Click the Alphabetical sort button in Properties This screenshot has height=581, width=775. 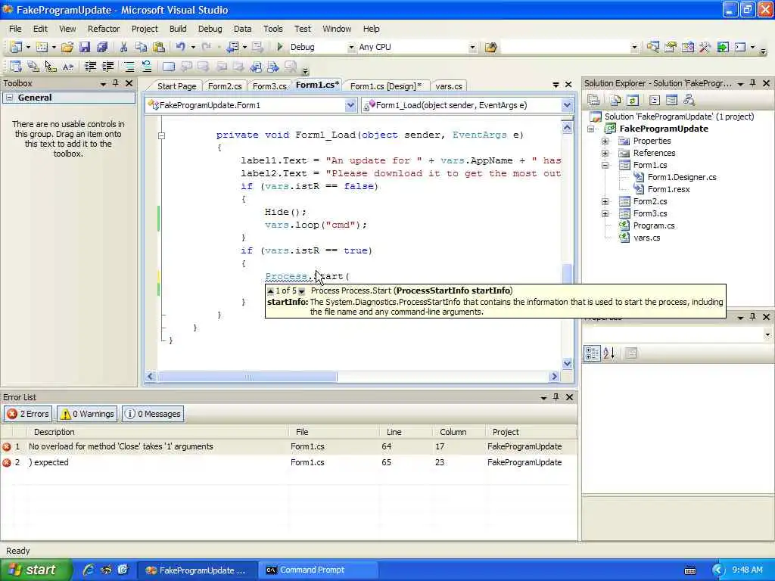pyautogui.click(x=609, y=353)
